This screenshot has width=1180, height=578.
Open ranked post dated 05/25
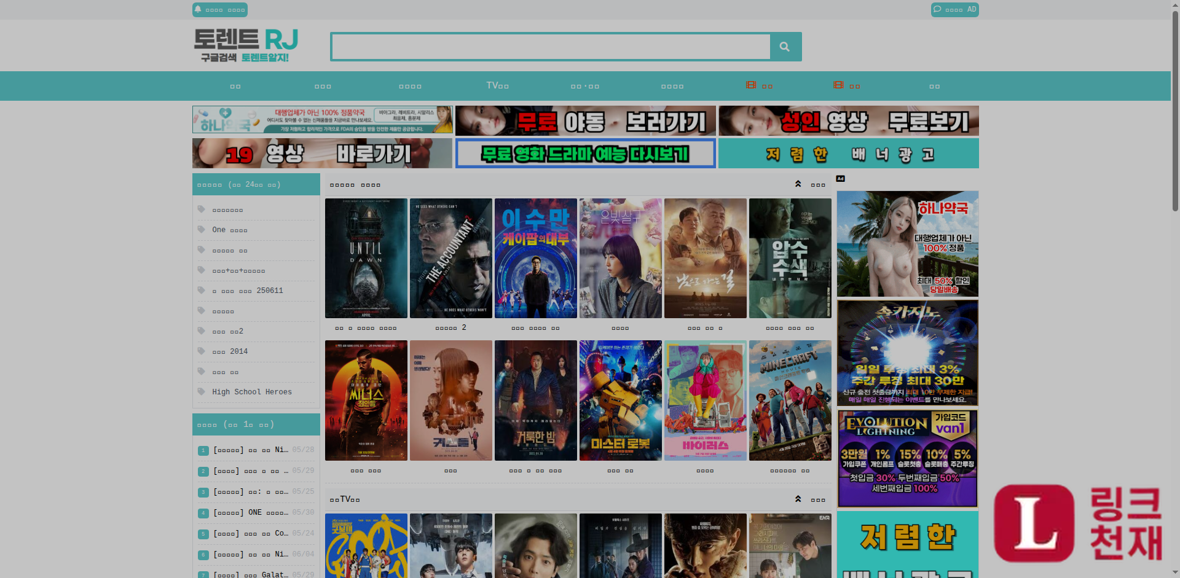point(251,492)
